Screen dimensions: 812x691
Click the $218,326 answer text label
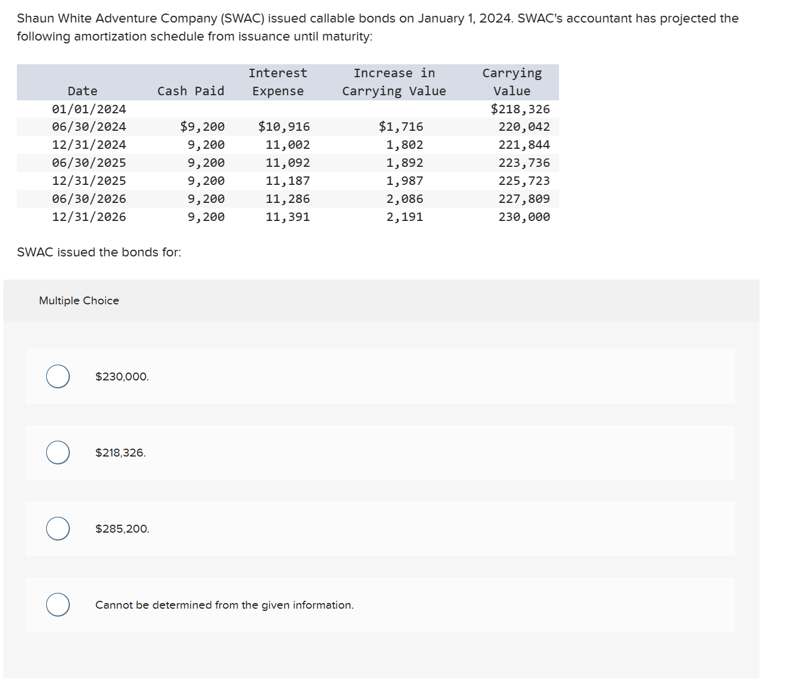[x=119, y=452]
